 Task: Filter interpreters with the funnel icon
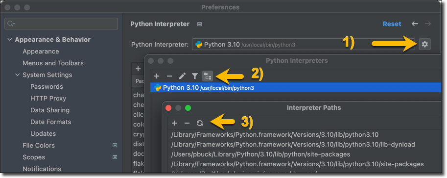point(195,76)
